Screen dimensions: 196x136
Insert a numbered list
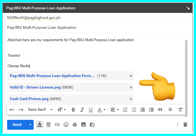[125, 110]
